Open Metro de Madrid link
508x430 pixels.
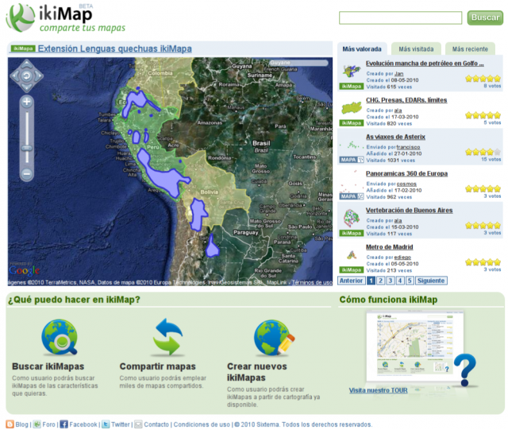coord(390,246)
